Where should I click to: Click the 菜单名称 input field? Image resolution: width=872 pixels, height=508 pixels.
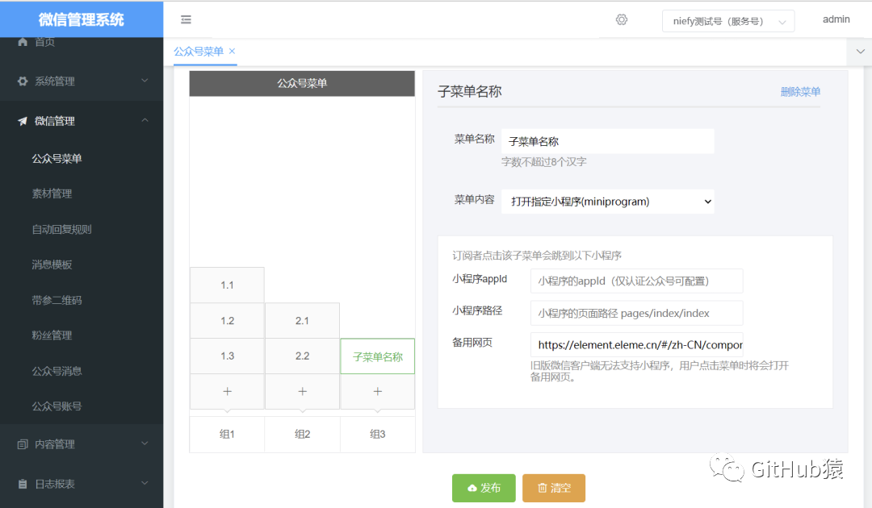pyautogui.click(x=610, y=140)
